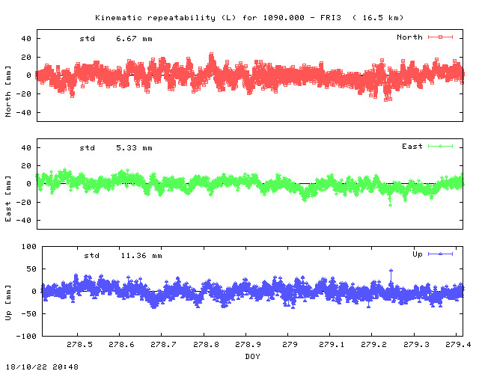Click the "std" label in the North plot
The image size is (479, 371).
pos(88,39)
